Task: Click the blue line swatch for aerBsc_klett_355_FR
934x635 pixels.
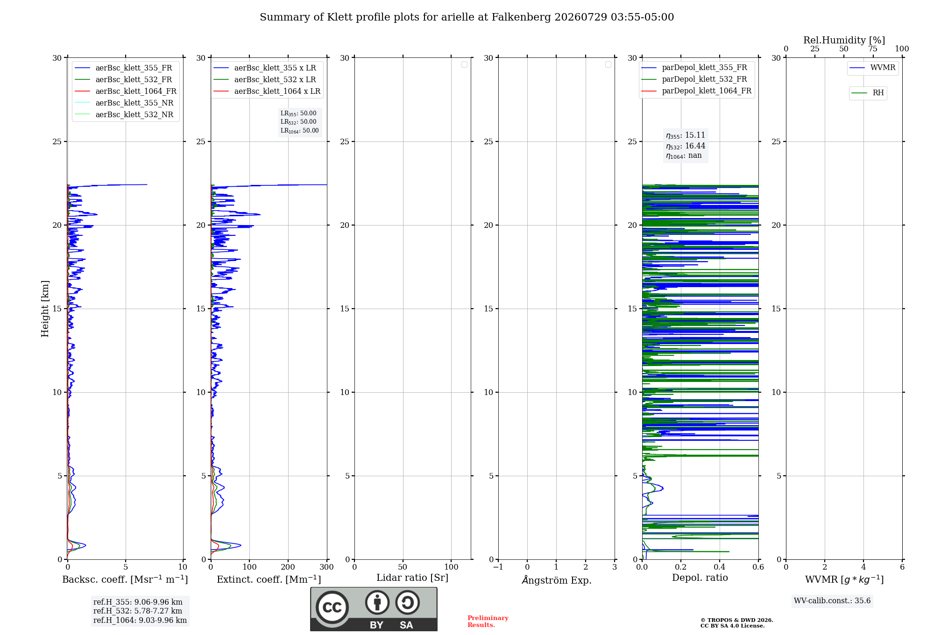Action: 82,68
